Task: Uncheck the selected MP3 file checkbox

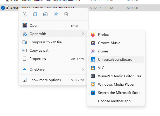Action: (3, 8)
